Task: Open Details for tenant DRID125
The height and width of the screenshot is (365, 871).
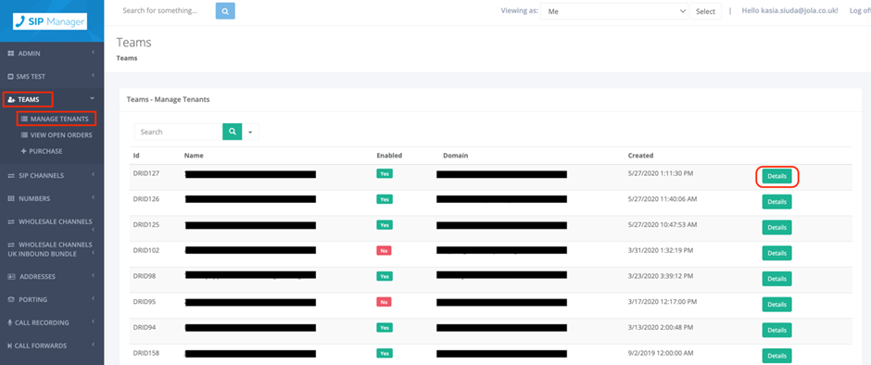Action: (776, 227)
